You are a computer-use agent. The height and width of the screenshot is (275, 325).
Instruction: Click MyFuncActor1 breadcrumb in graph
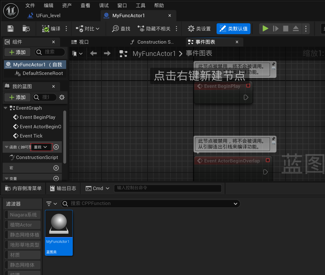click(x=154, y=54)
